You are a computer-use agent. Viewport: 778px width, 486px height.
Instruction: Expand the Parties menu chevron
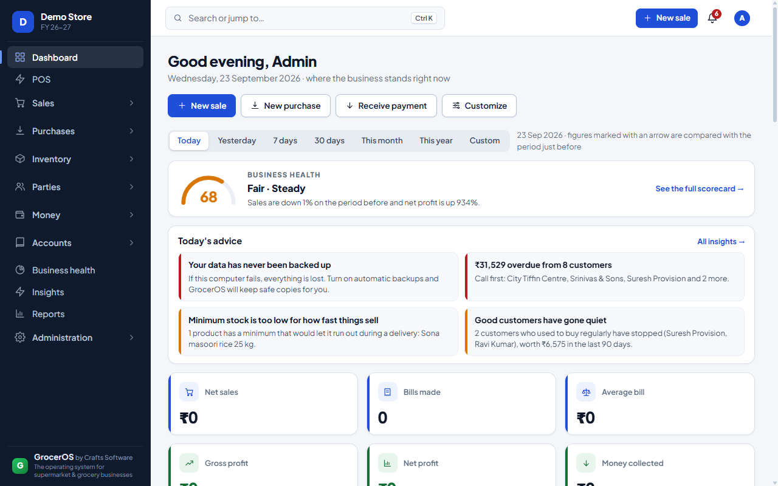[131, 187]
